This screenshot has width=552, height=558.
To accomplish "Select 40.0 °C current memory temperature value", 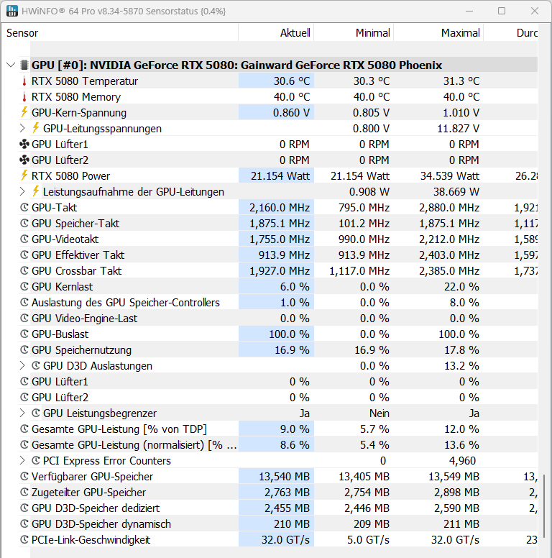I will pyautogui.click(x=292, y=97).
